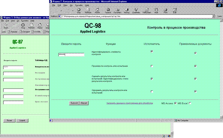Expand the Links bar in QC-98 window

(220, 16)
